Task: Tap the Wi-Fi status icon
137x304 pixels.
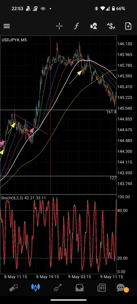Action: click(103, 9)
